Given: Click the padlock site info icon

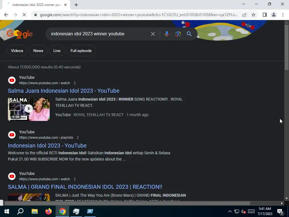Looking at the screenshot, I should (x=36, y=15).
